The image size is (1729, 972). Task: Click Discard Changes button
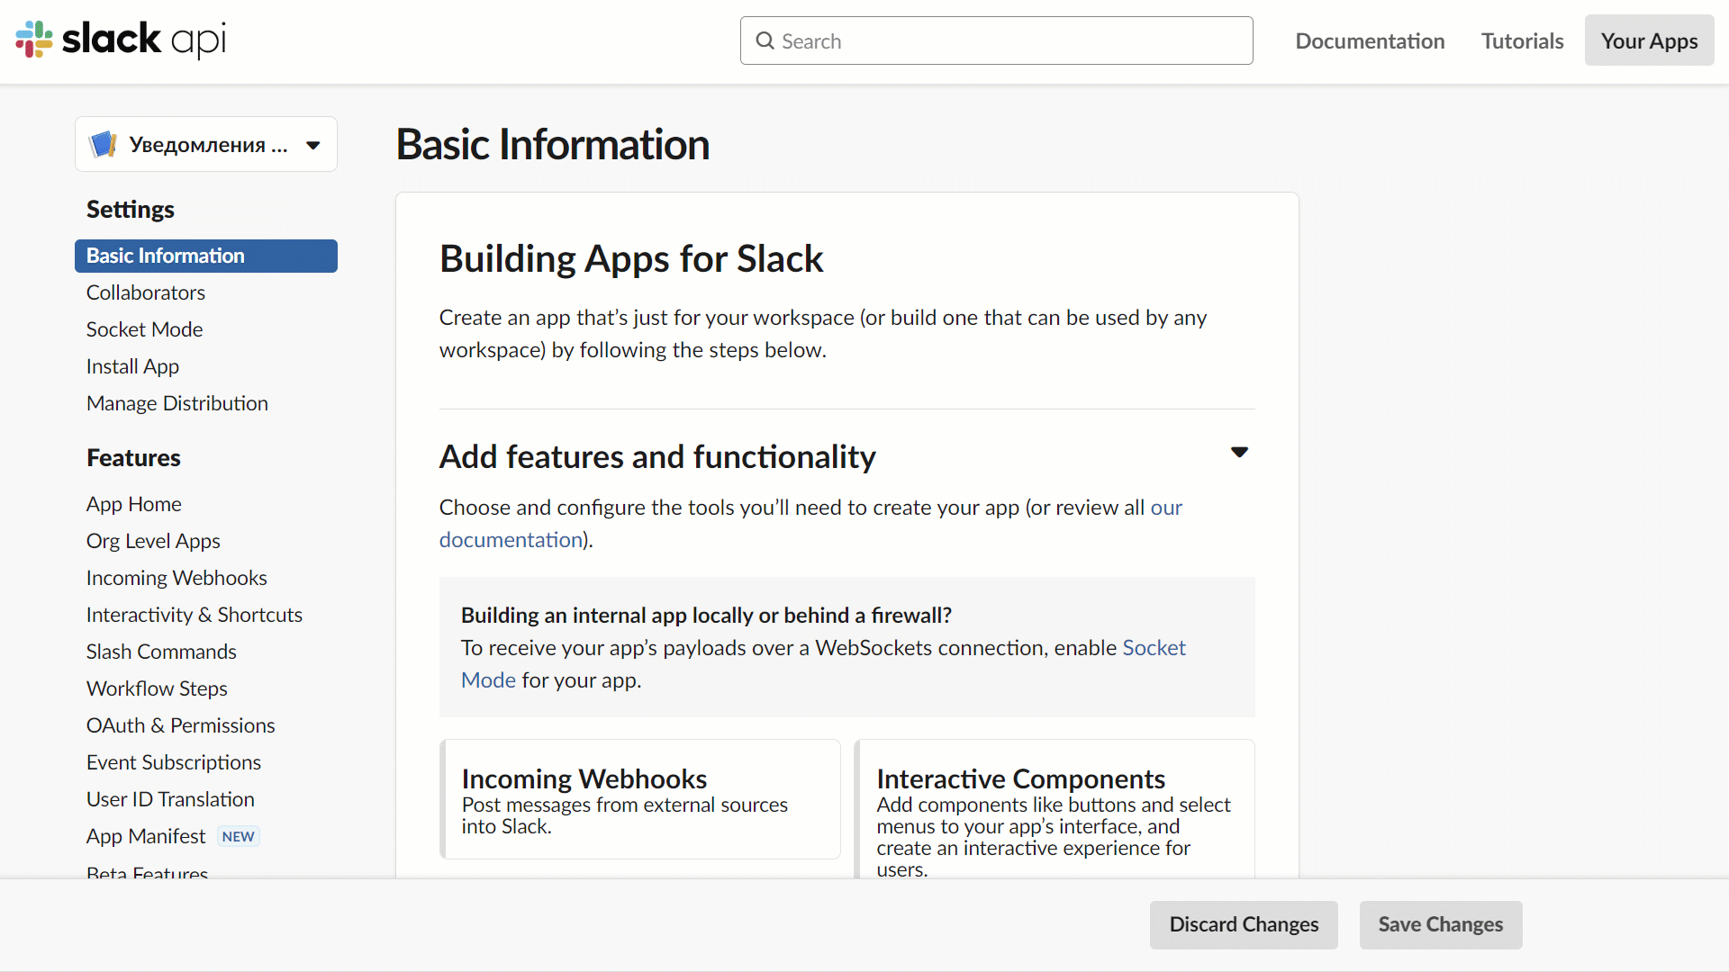pyautogui.click(x=1244, y=924)
